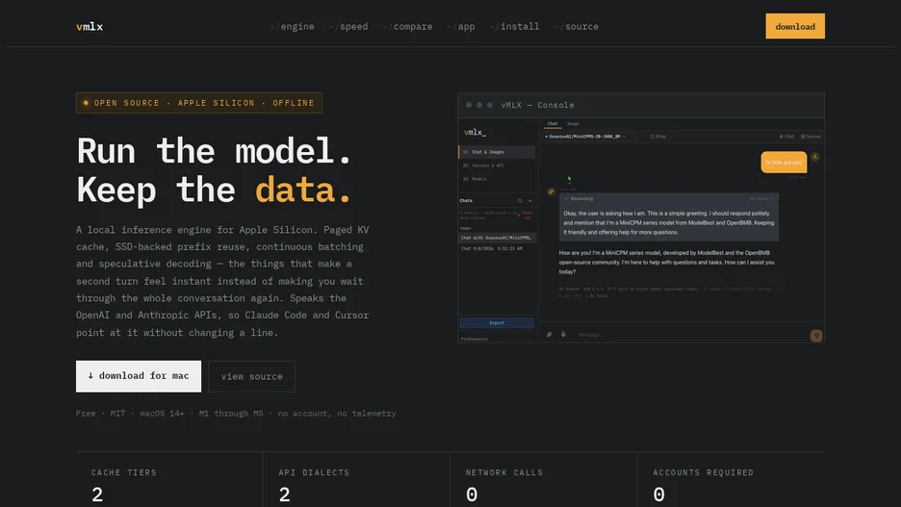Click the paperclip attach icon
The height and width of the screenshot is (507, 901).
pyautogui.click(x=549, y=335)
